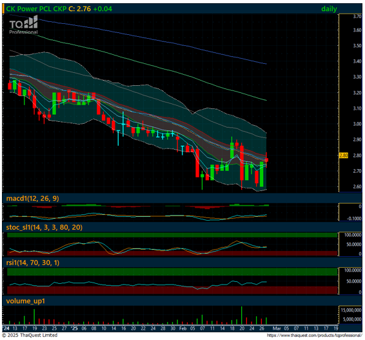Viewport: 365px width, 340px height.
Task: Click the 3.20 price axis label
Action: [x=357, y=93]
